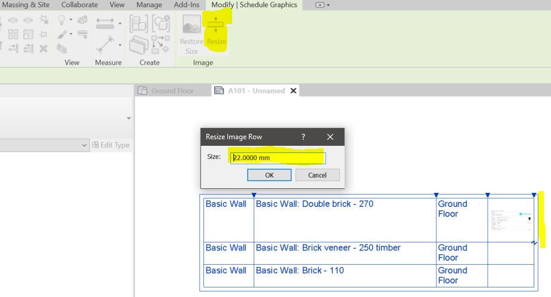Open the View ribbon tab
Viewport: 551px width, 297px height.
[117, 5]
